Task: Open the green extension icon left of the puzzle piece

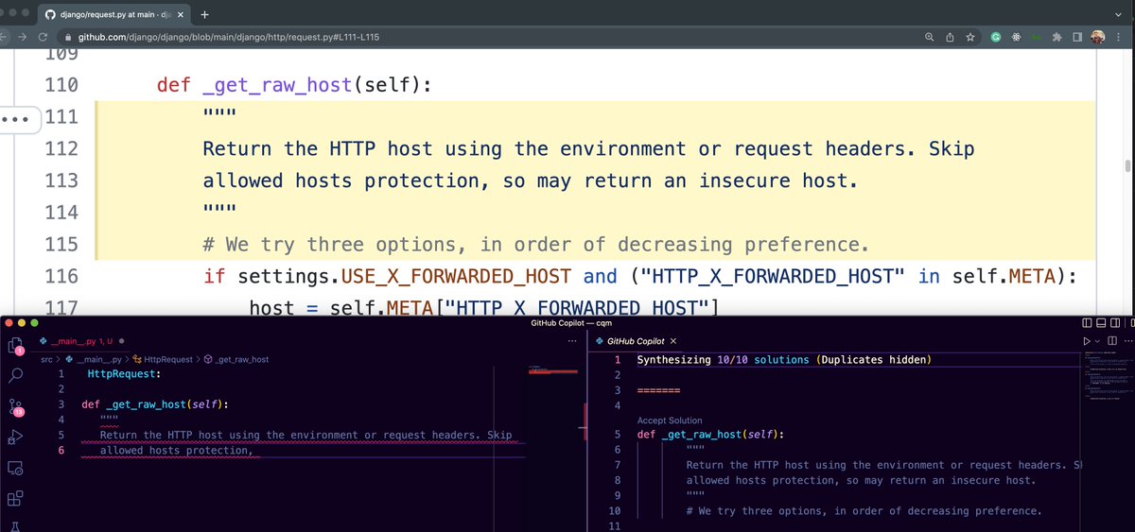Action: [1037, 37]
